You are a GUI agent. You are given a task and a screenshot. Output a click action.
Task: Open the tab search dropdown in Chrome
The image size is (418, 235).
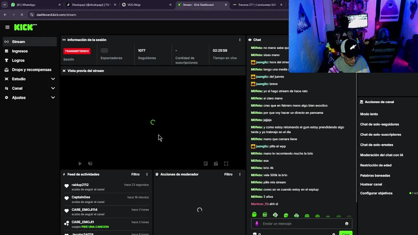coord(5,5)
